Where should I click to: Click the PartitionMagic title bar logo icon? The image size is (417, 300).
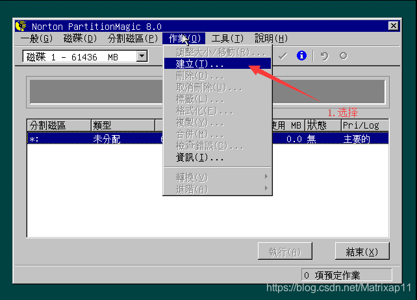(21, 26)
